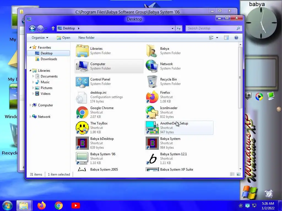Open the Babya user folder icon

(x=152, y=51)
